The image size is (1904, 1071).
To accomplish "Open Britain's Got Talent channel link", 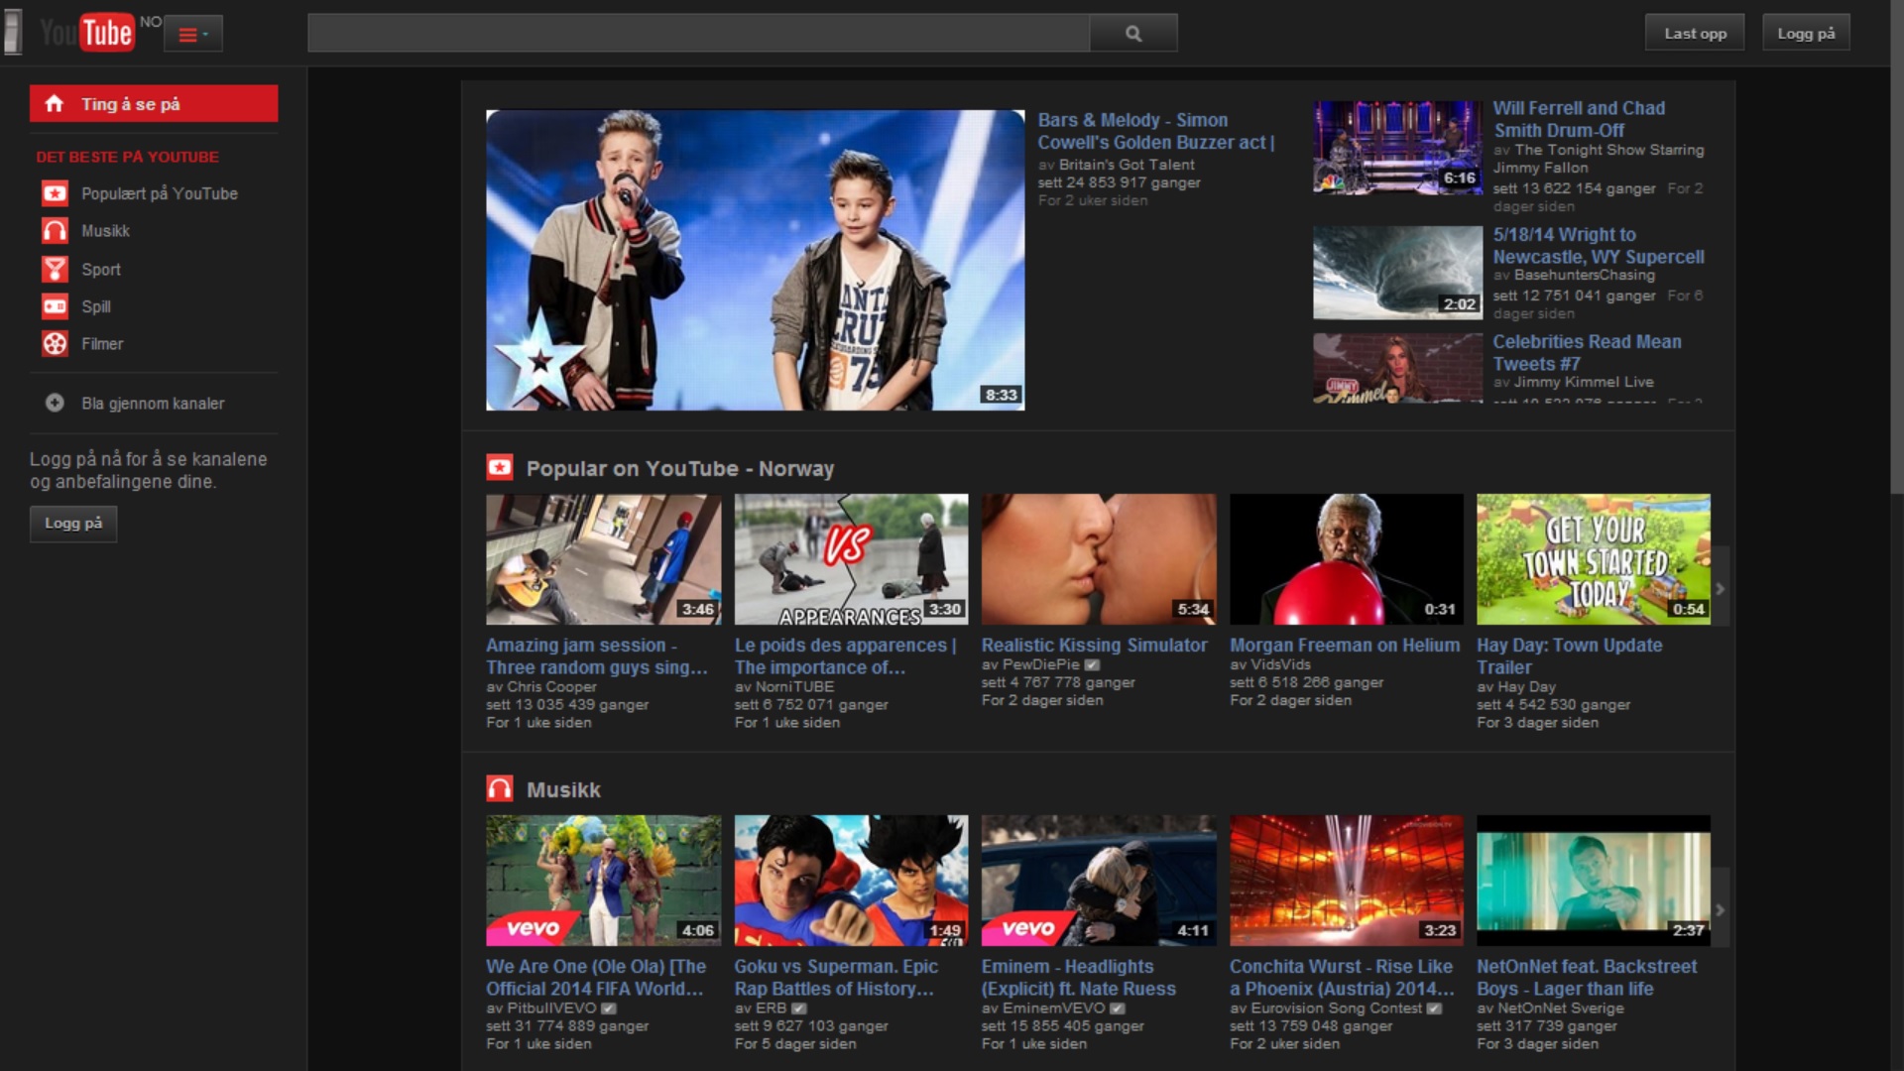I will (x=1127, y=165).
